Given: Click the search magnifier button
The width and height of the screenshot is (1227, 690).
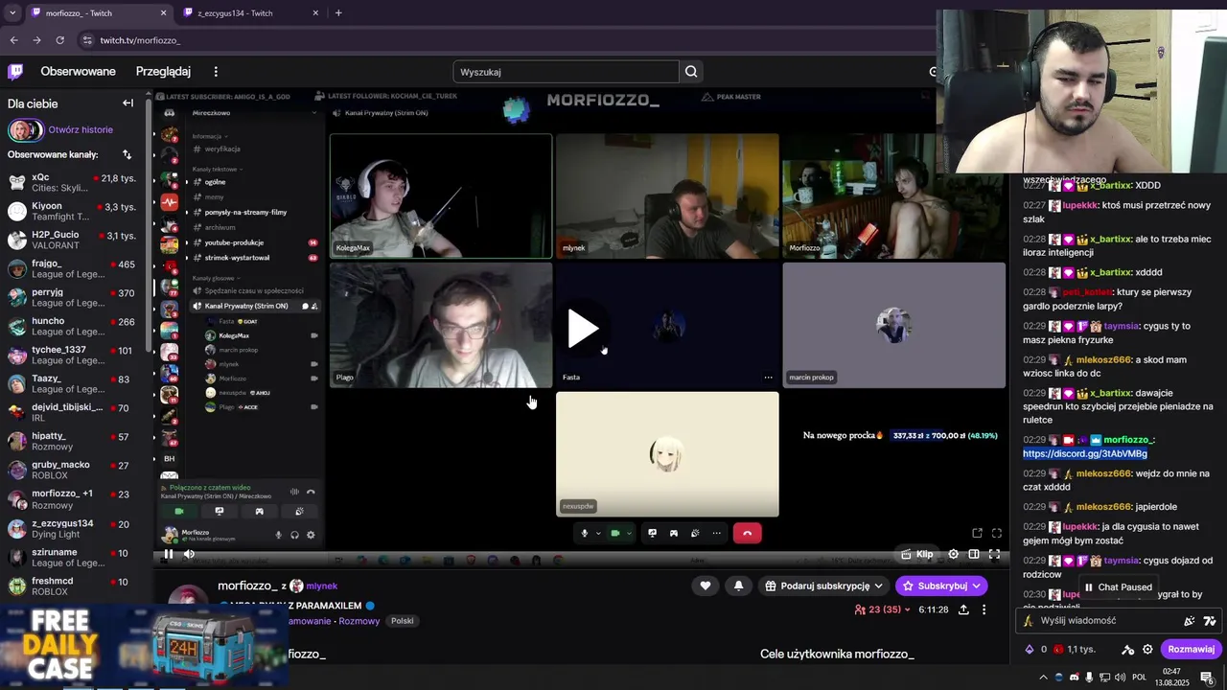Looking at the screenshot, I should pyautogui.click(x=691, y=72).
